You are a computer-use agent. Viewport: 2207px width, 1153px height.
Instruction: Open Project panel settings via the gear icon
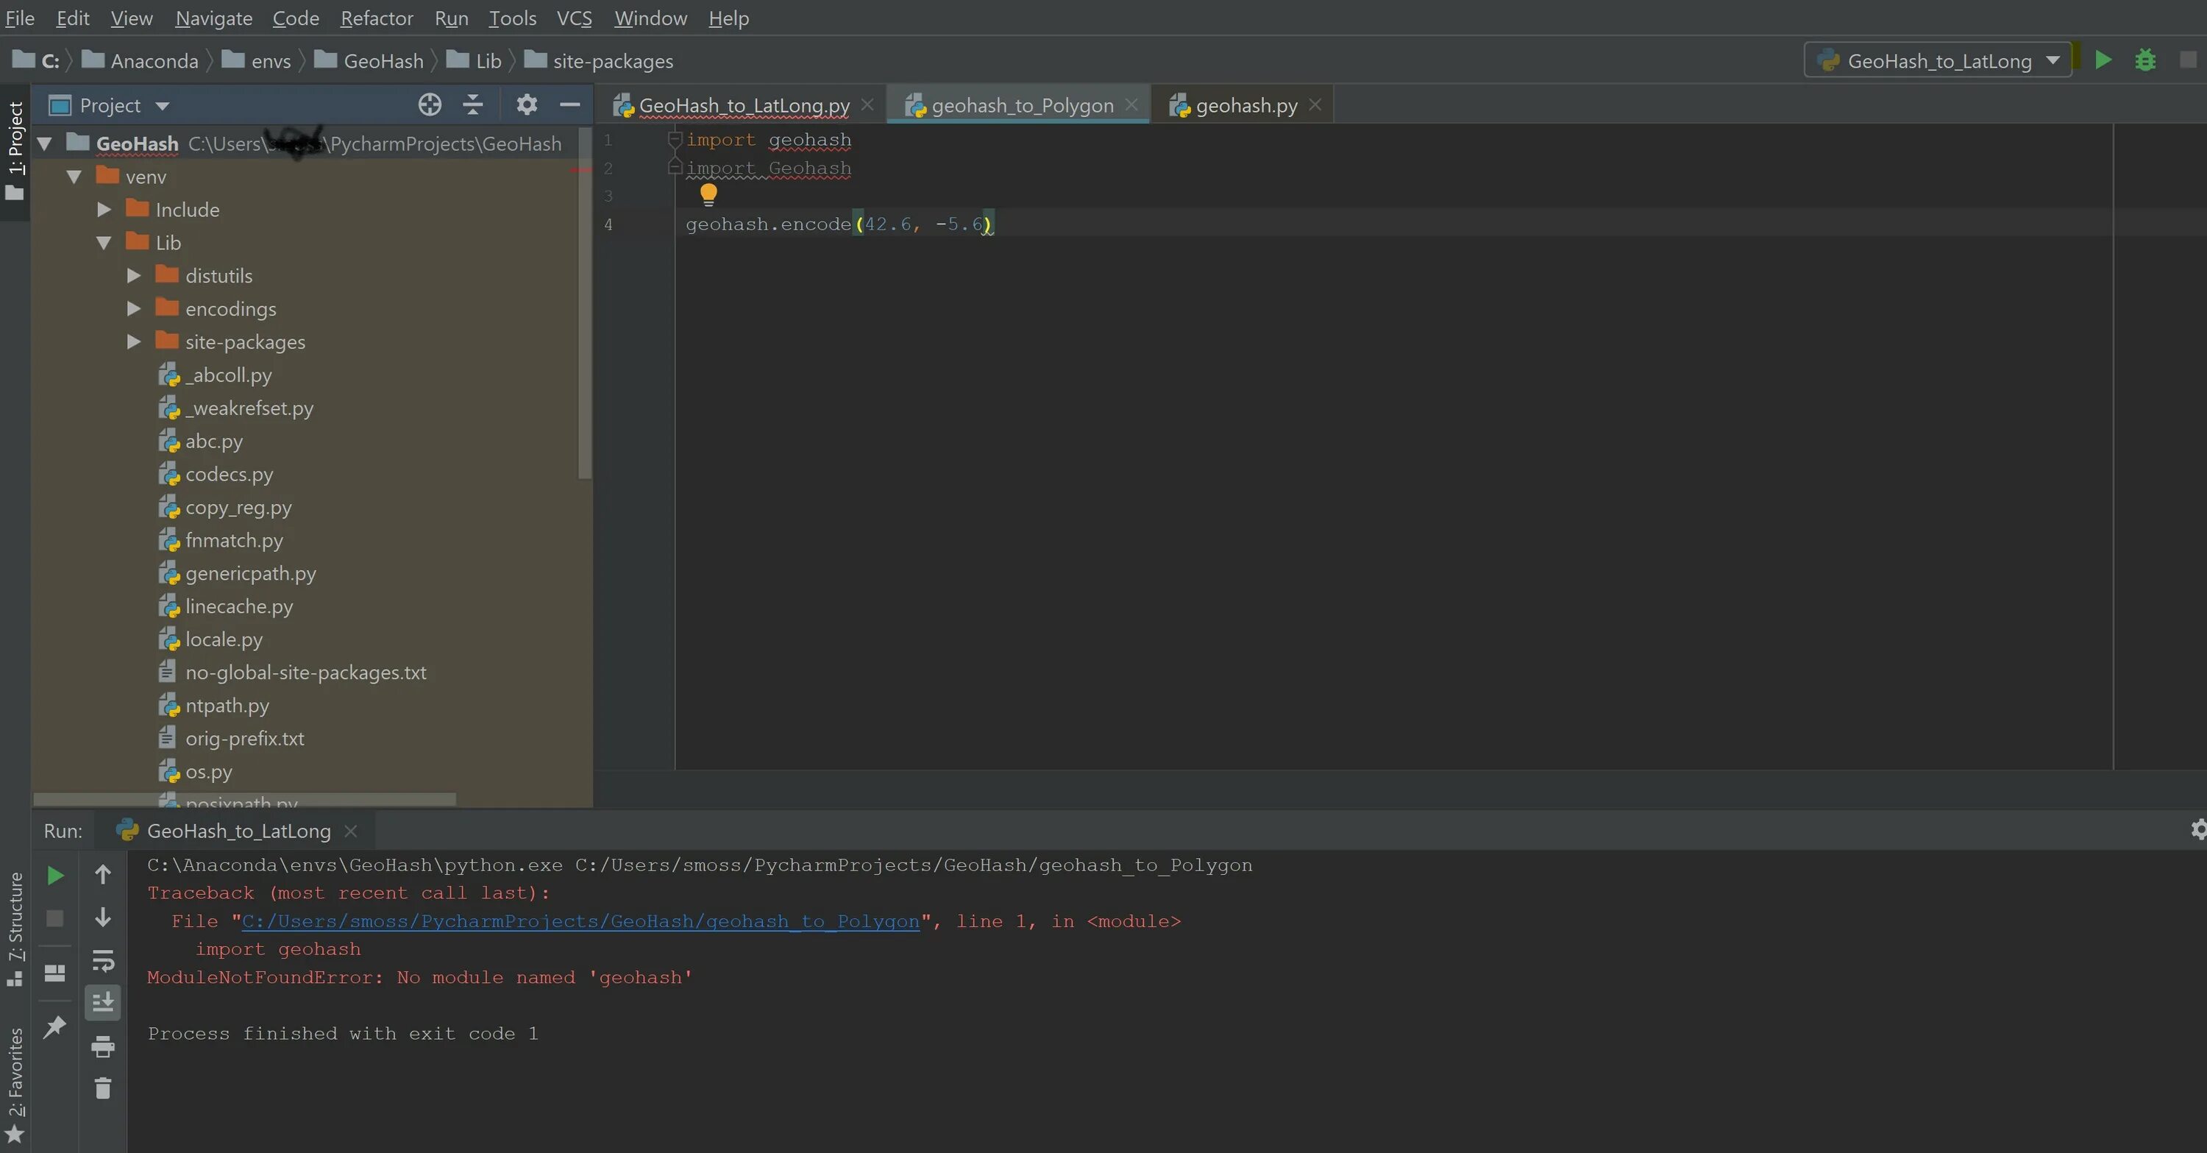[527, 105]
